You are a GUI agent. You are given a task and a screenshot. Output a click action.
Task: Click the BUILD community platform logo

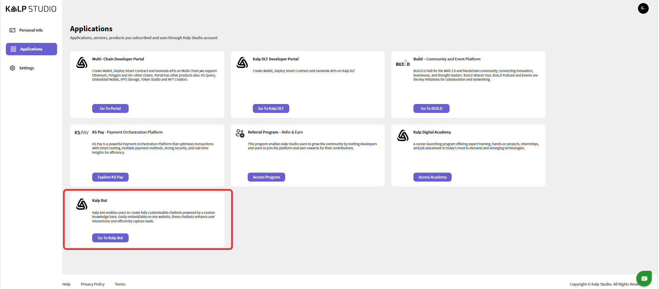point(403,63)
